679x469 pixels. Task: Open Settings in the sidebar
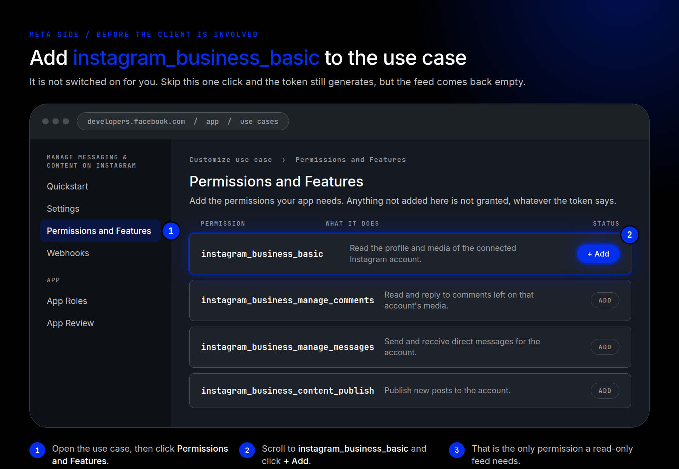pyautogui.click(x=63, y=209)
